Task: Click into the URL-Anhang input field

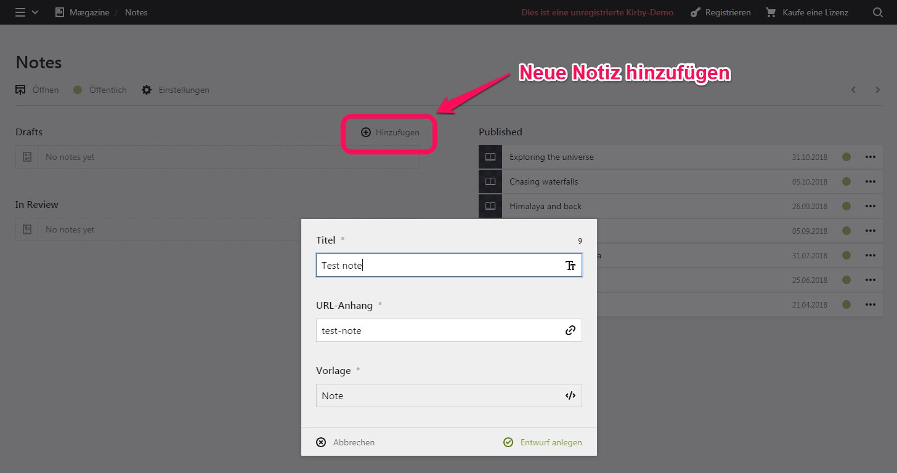Action: point(437,330)
